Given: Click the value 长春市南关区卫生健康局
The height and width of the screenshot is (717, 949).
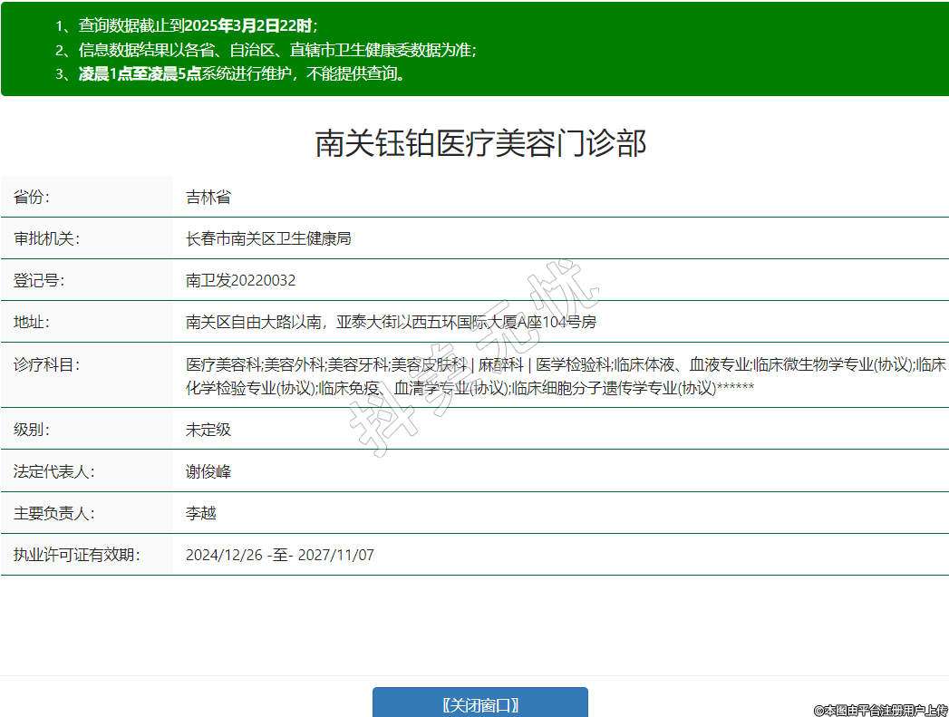Looking at the screenshot, I should coord(268,238).
